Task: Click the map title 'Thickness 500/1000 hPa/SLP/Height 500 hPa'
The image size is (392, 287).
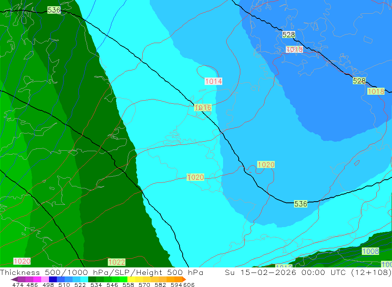Action: (x=102, y=272)
